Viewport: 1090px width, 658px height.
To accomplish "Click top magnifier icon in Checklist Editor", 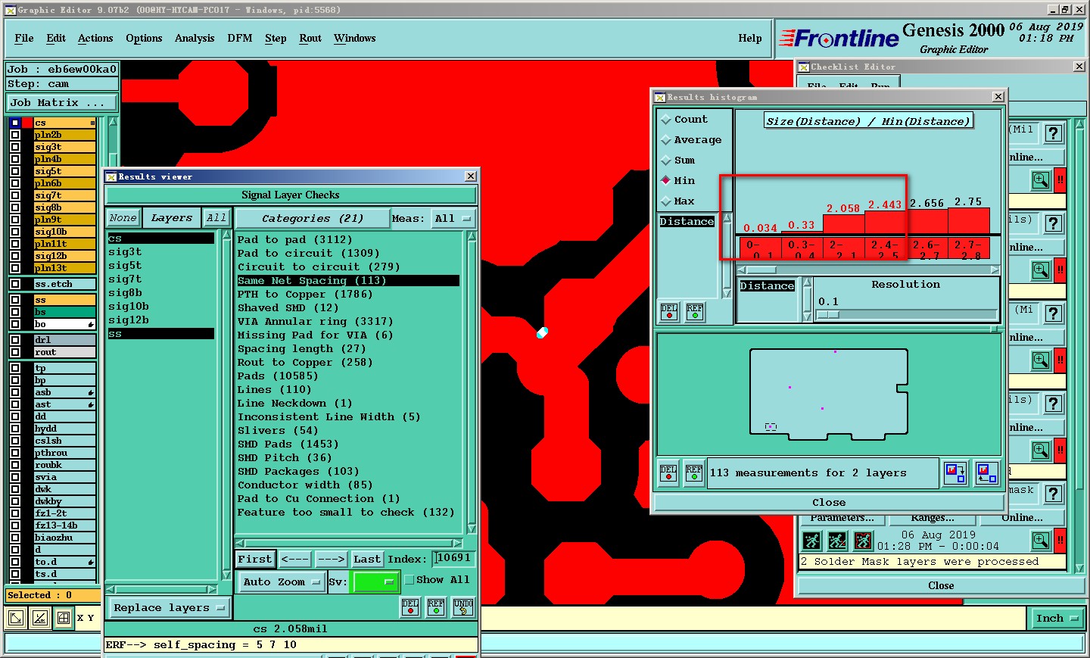I will click(1041, 180).
